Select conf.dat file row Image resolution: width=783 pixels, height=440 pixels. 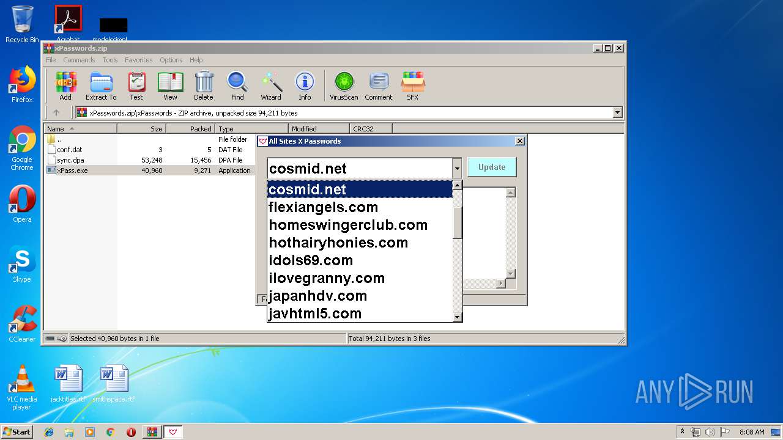click(x=149, y=150)
